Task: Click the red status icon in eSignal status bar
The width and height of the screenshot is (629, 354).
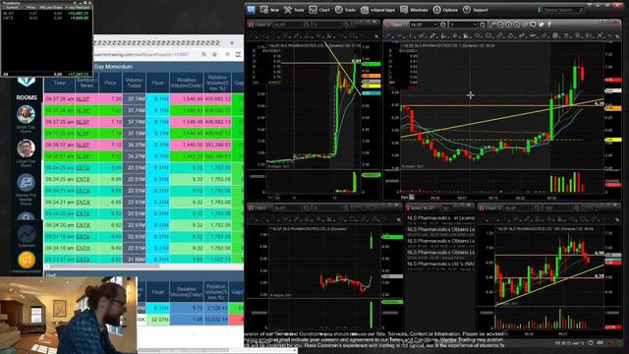Action: coord(610,343)
